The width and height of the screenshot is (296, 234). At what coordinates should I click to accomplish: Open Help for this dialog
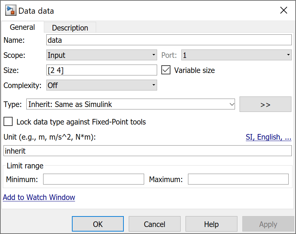click(211, 224)
